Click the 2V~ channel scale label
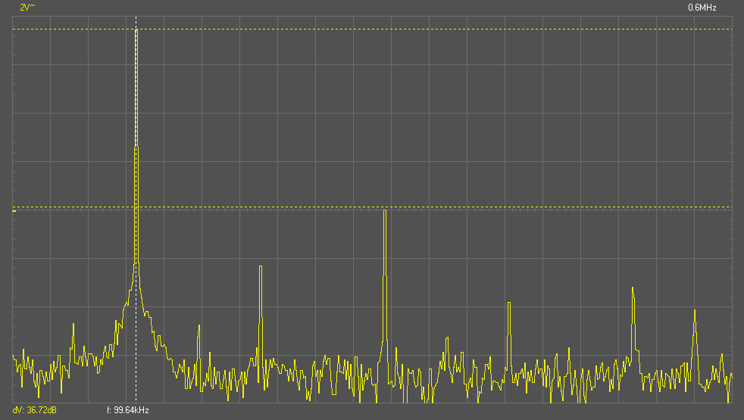The image size is (744, 420). [x=27, y=7]
